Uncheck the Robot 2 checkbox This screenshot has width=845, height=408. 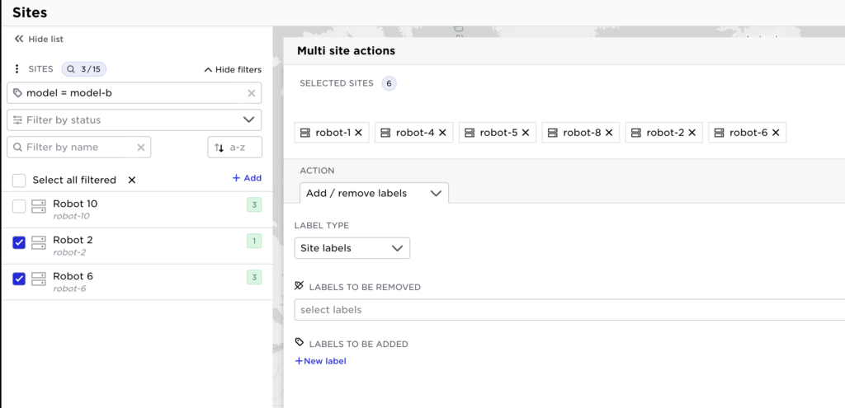[19, 242]
